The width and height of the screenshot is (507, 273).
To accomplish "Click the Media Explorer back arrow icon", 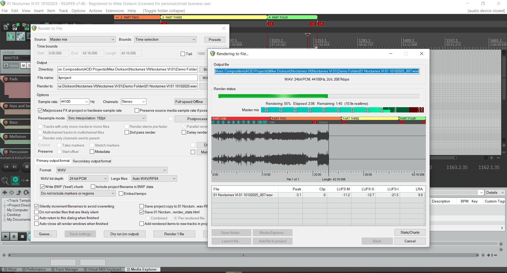I will tap(5, 192).
